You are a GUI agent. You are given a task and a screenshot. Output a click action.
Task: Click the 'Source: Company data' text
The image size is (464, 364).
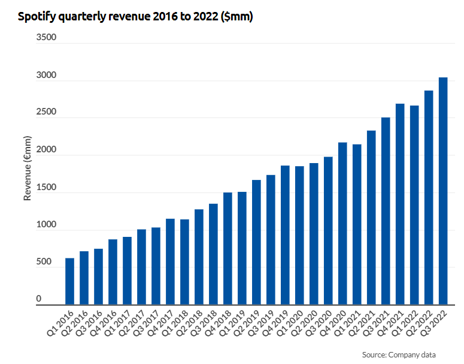coord(399,354)
